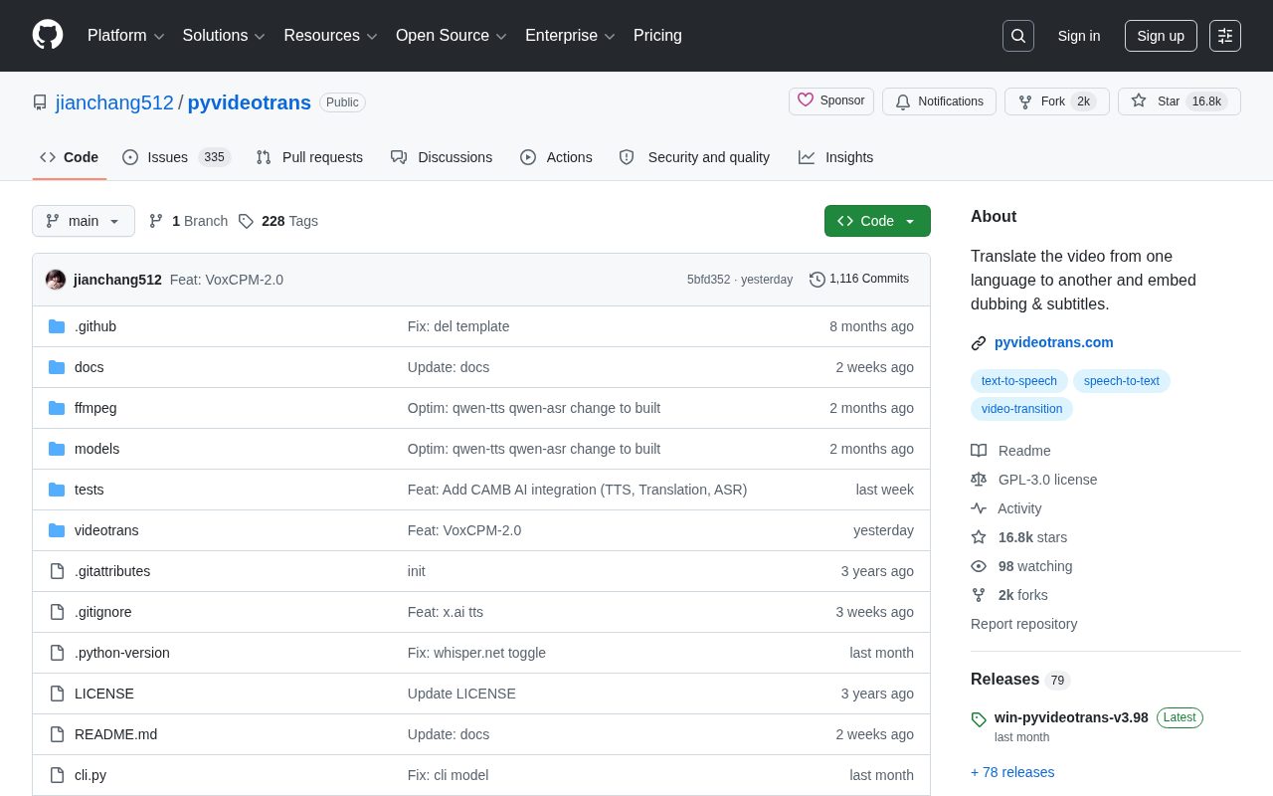The height and width of the screenshot is (796, 1273).
Task: Click the docs folder icon
Action: (57, 367)
